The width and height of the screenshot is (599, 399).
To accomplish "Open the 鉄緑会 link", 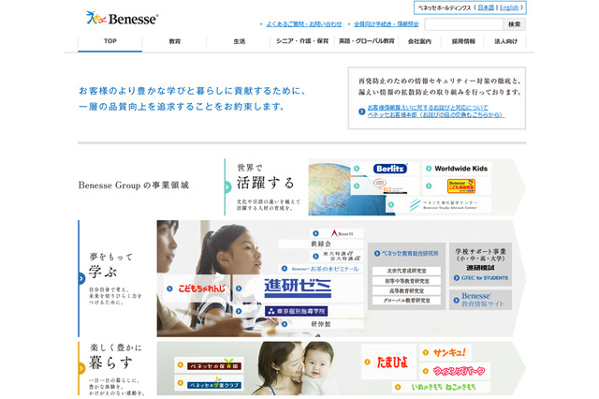I will coord(320,244).
